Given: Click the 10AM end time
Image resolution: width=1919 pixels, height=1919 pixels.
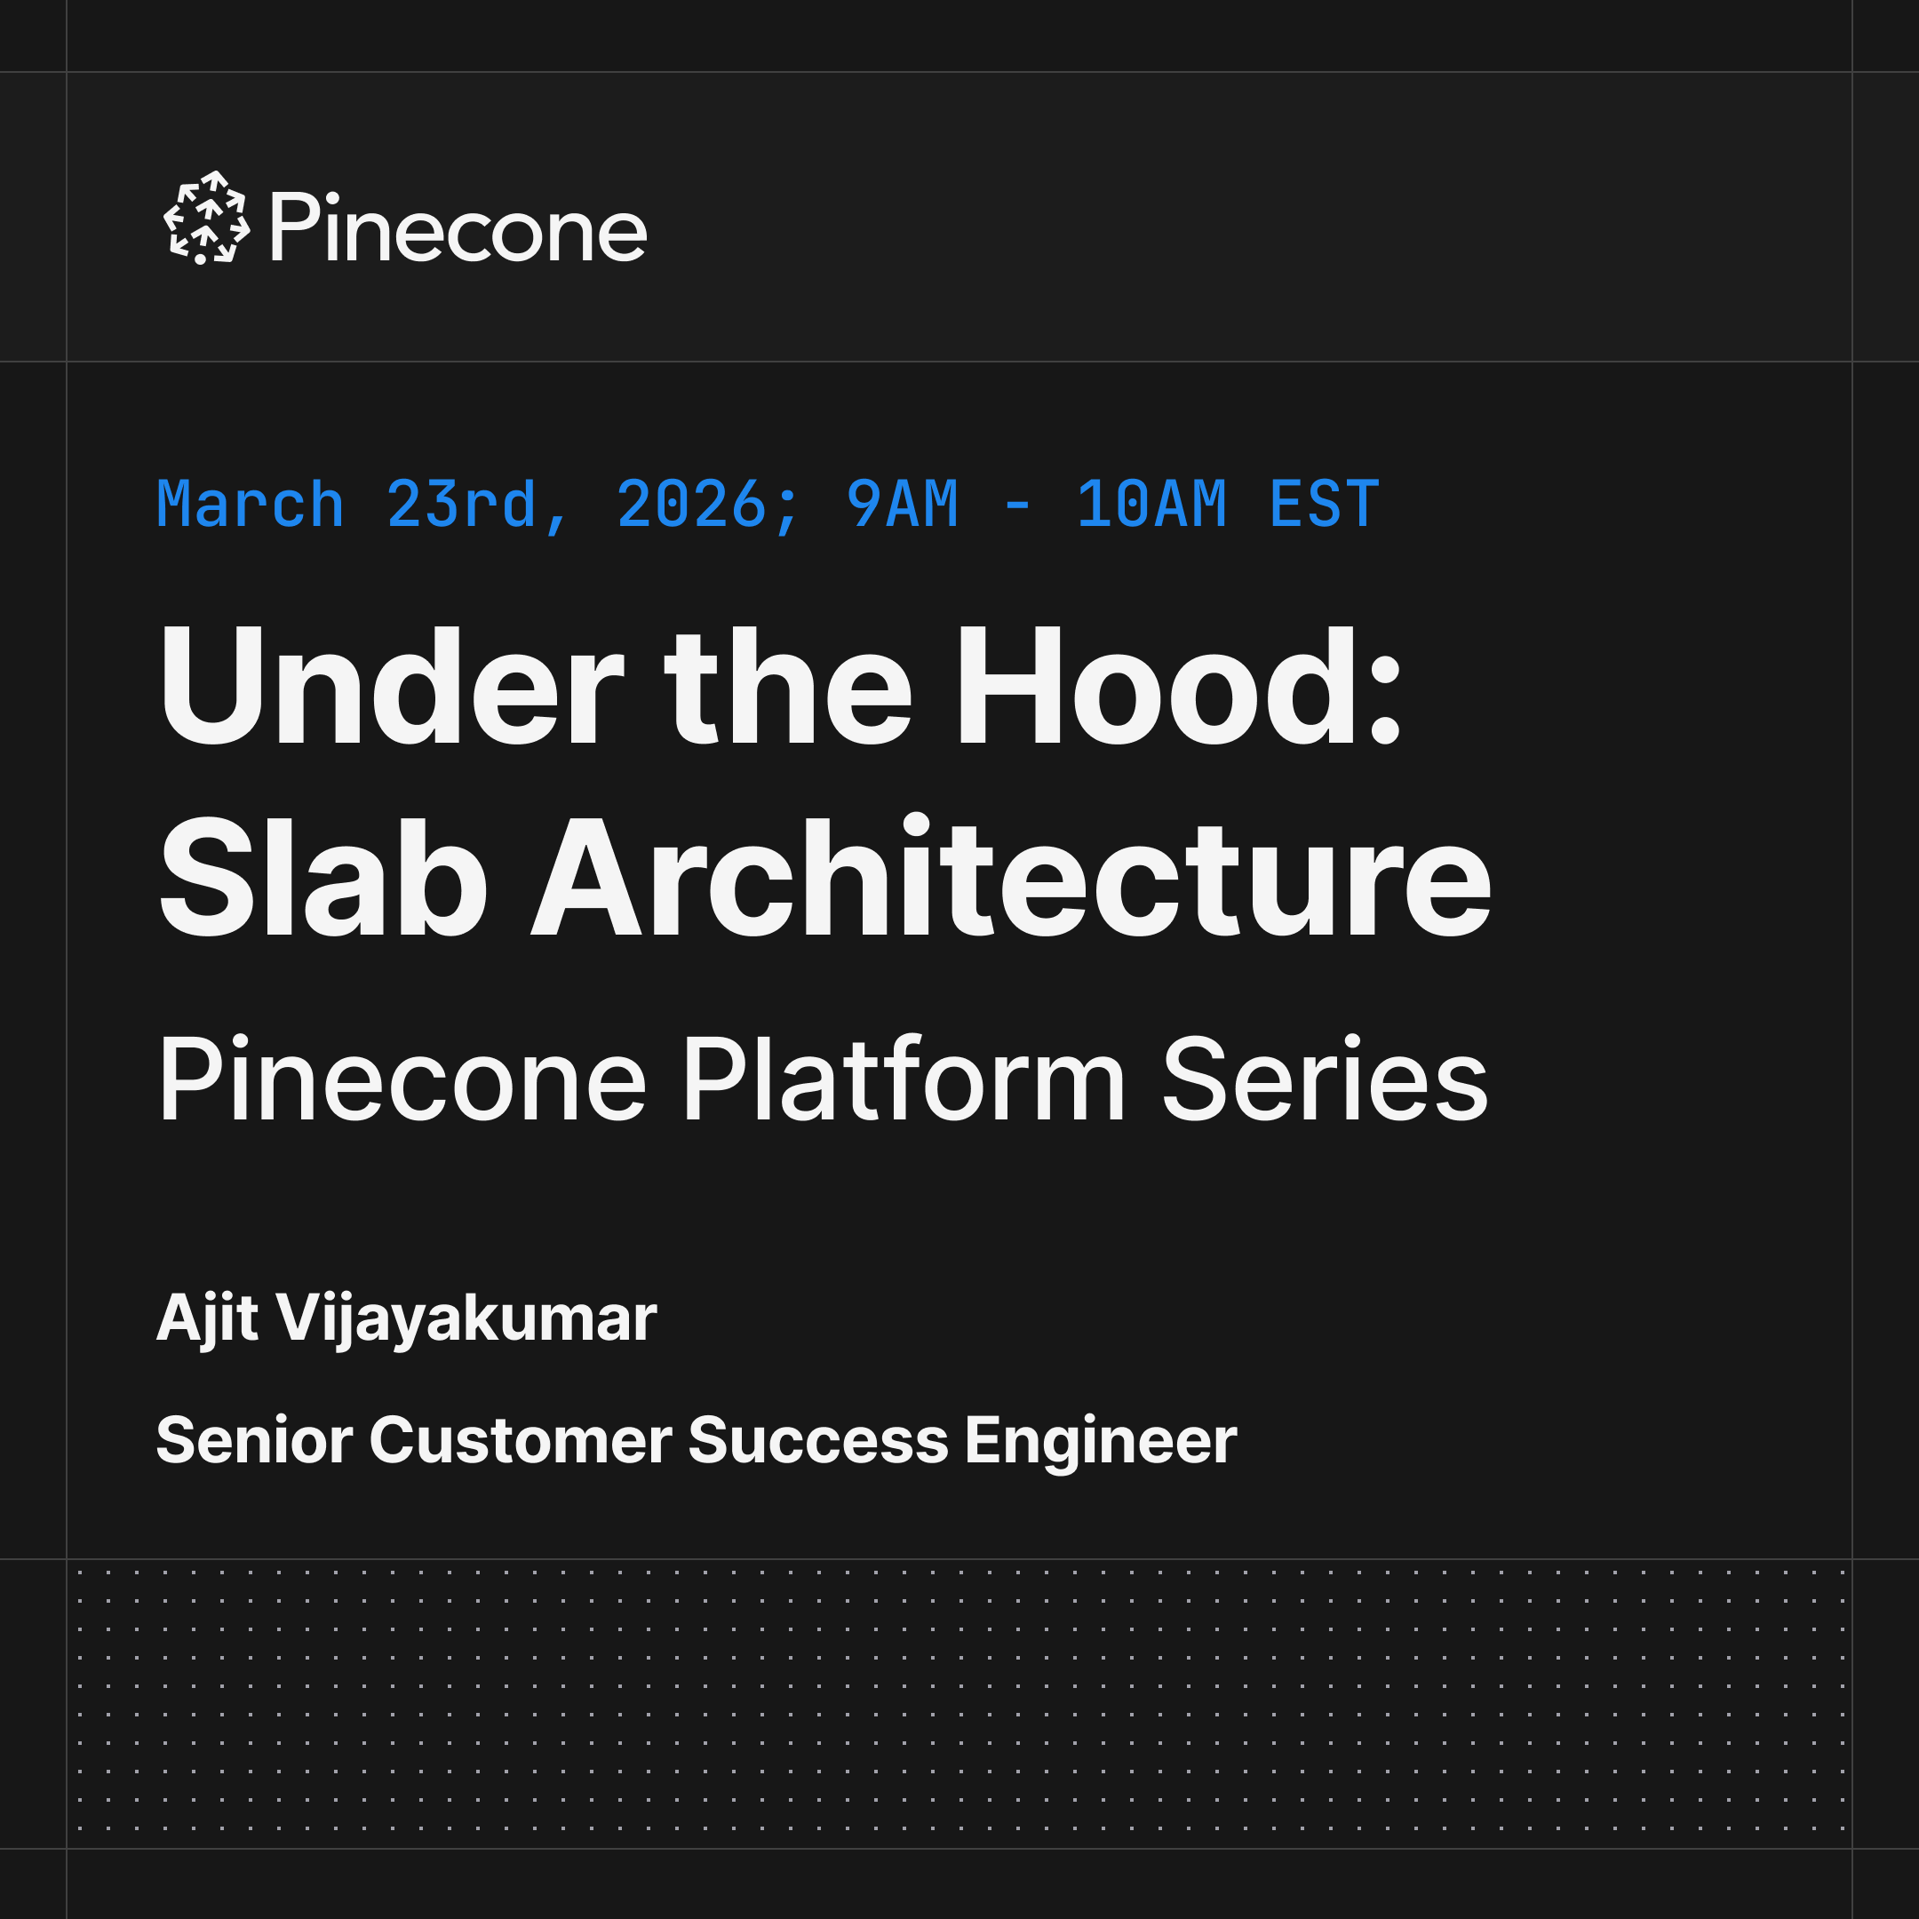Looking at the screenshot, I should coord(1152,505).
